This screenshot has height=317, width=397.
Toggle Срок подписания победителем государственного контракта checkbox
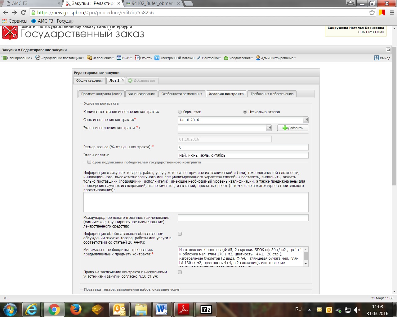(89, 162)
